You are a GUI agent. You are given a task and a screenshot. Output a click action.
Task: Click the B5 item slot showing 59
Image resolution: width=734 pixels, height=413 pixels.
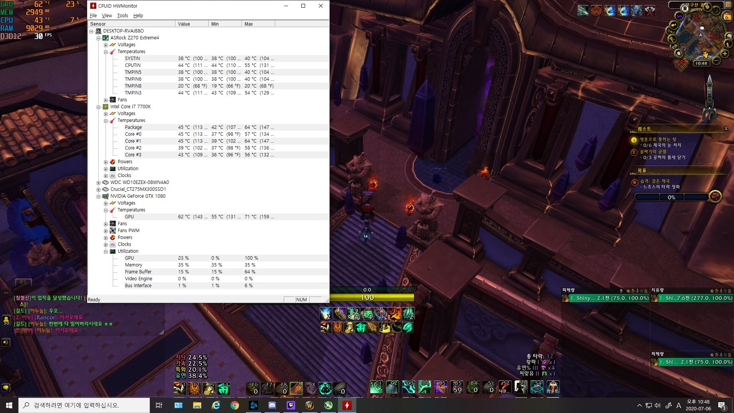pyautogui.click(x=456, y=387)
